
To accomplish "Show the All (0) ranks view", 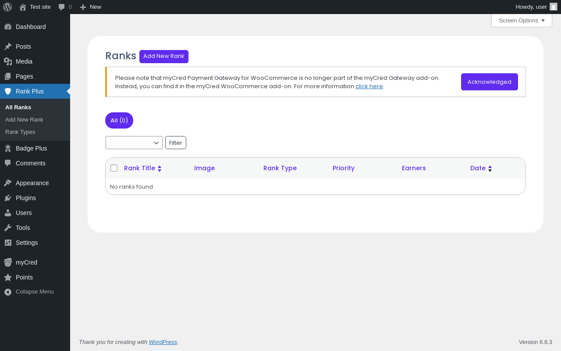I will tap(119, 121).
